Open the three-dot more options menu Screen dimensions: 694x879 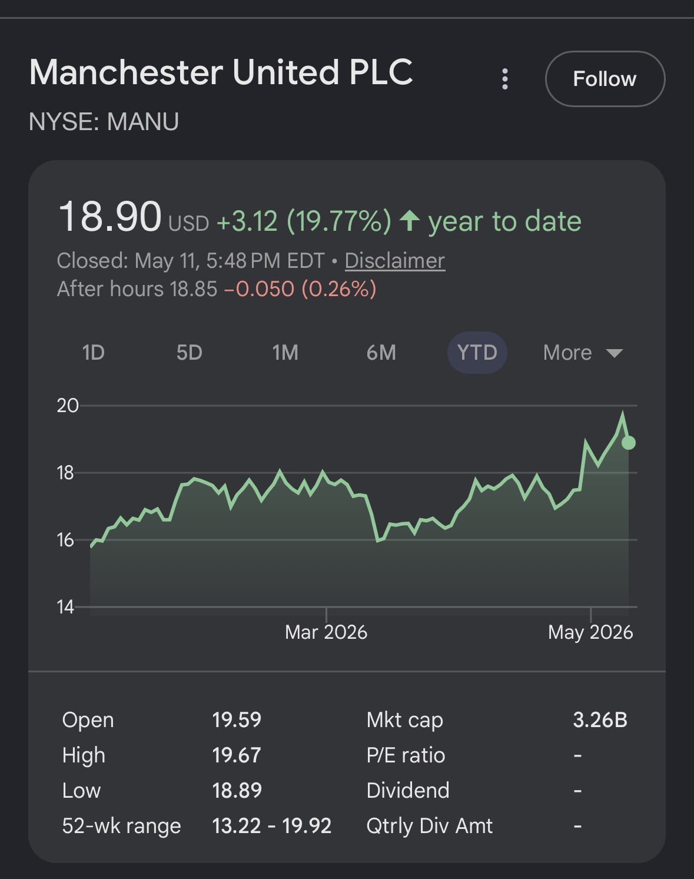point(504,79)
